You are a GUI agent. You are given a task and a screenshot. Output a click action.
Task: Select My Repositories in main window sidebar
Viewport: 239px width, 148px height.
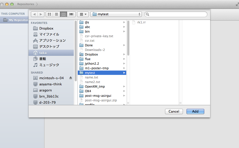coord(14,20)
